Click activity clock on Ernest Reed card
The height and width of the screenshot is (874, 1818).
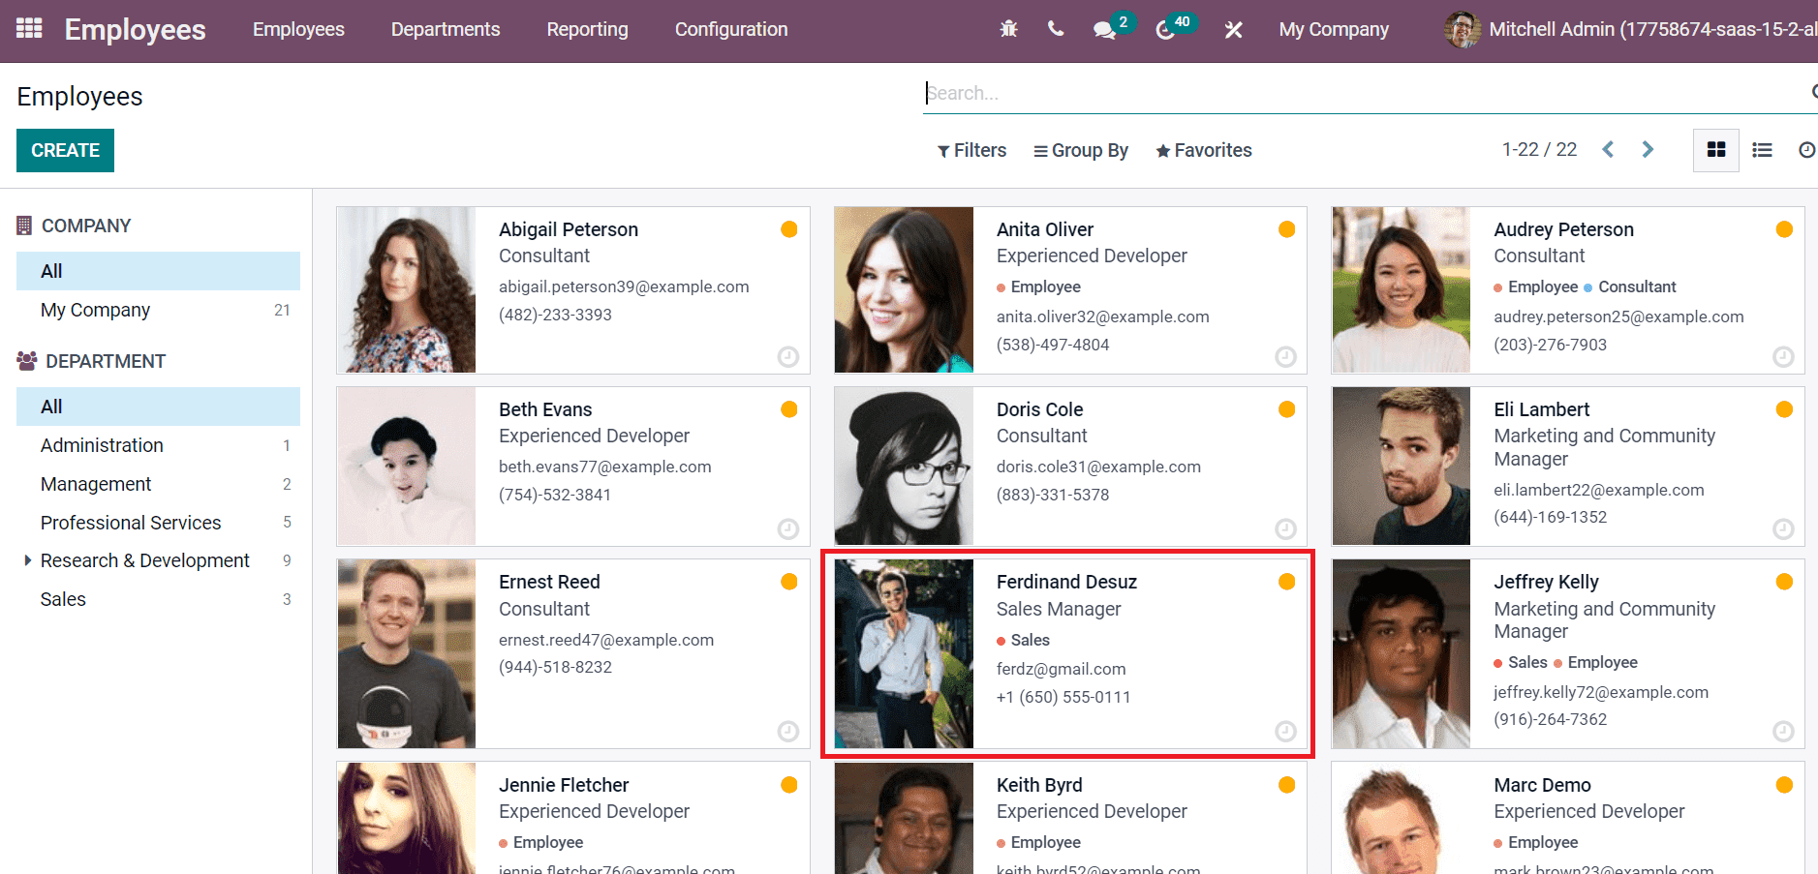click(788, 731)
